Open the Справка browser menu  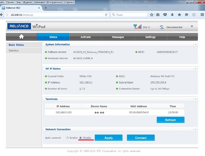coord(69,2)
